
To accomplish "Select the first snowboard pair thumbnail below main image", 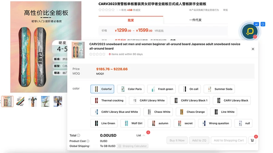I will pyautogui.click(x=8, y=101).
